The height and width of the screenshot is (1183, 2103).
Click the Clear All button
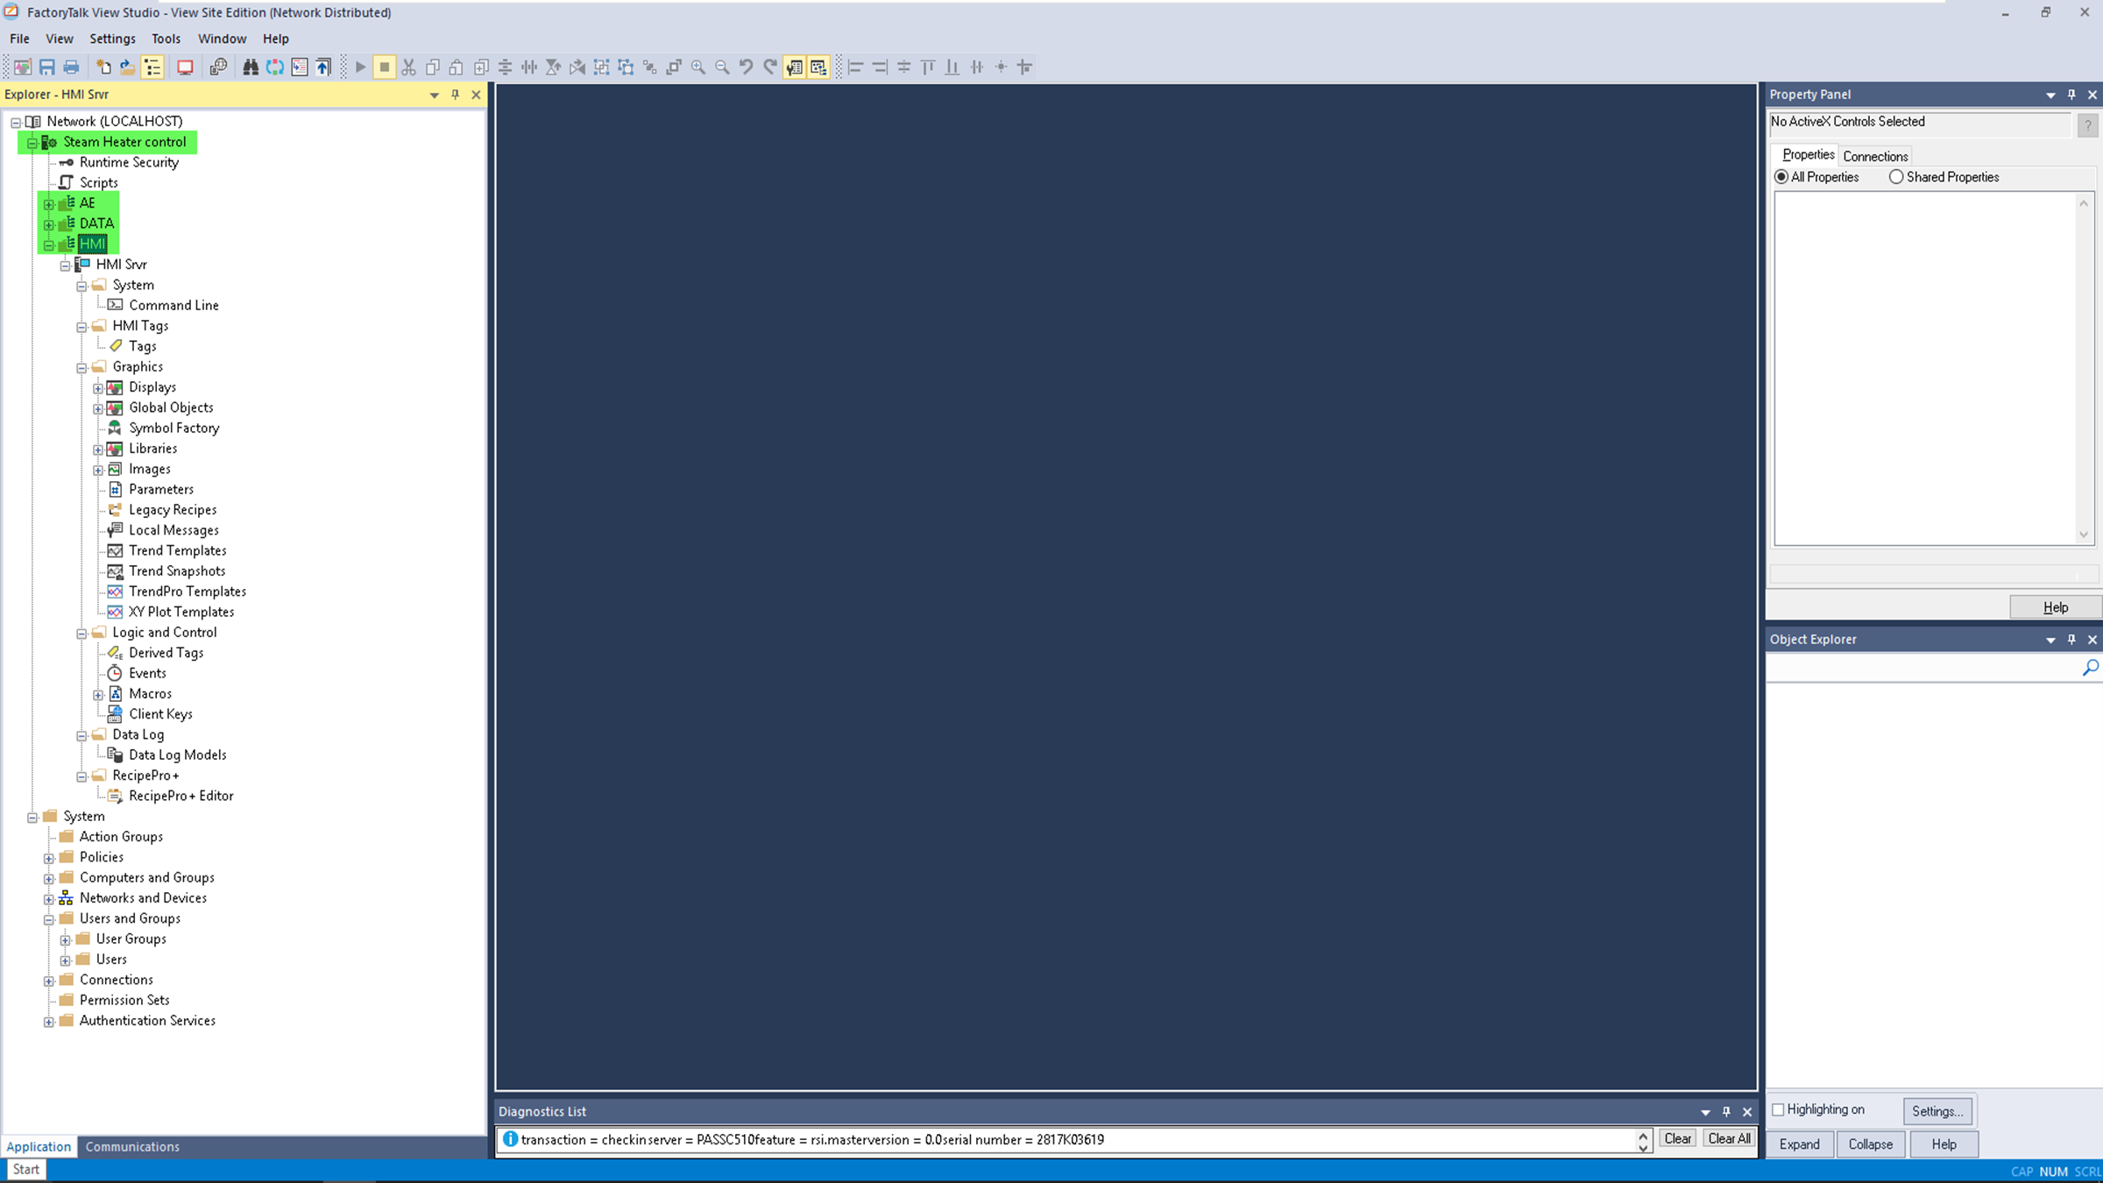tap(1729, 1138)
